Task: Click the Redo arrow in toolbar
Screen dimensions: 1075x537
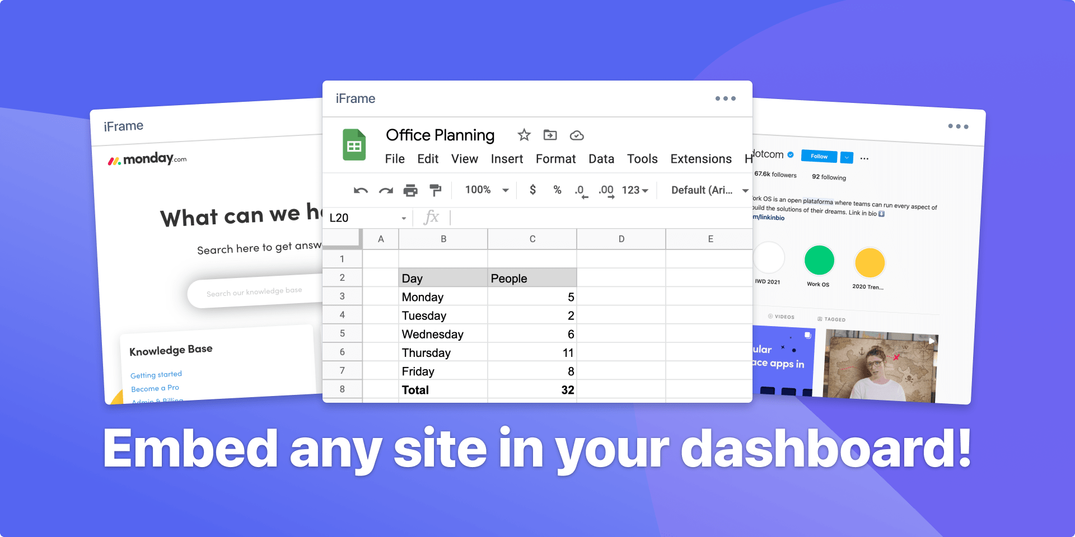Action: (386, 191)
